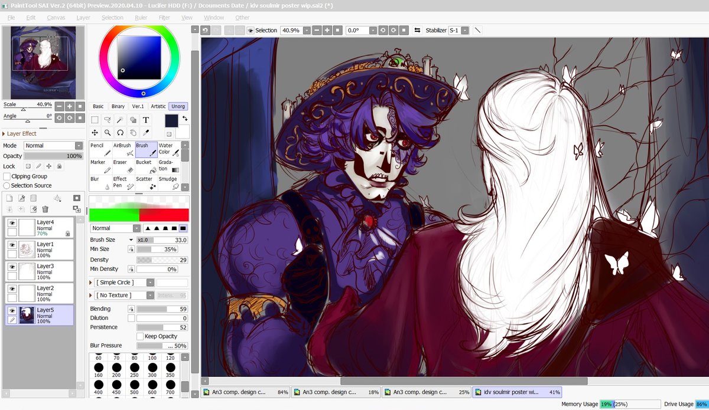Open the Brush Size multiplier dropdown arrow

tap(131, 240)
